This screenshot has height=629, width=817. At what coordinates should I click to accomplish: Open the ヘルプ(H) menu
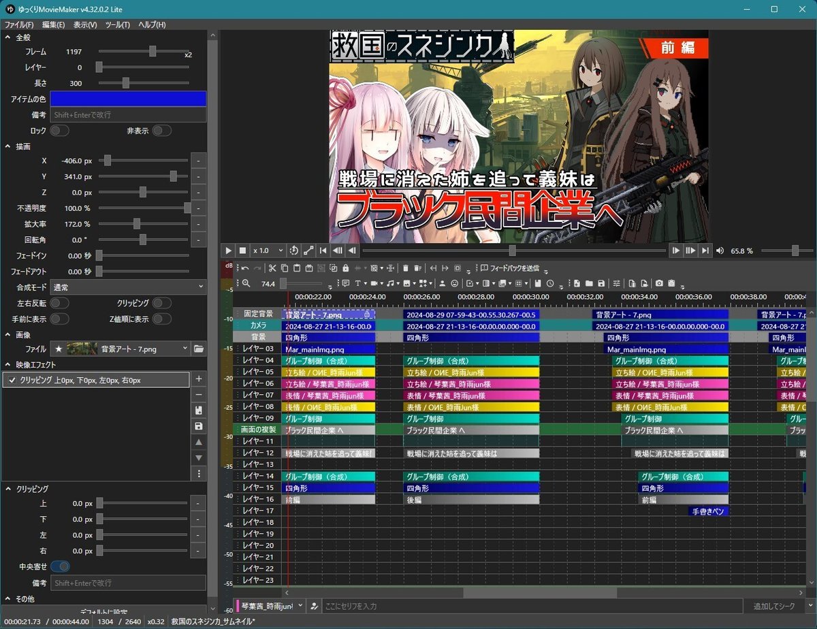[x=152, y=25]
